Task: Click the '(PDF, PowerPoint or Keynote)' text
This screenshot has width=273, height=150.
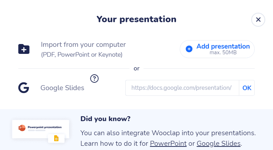Action: point(82,55)
